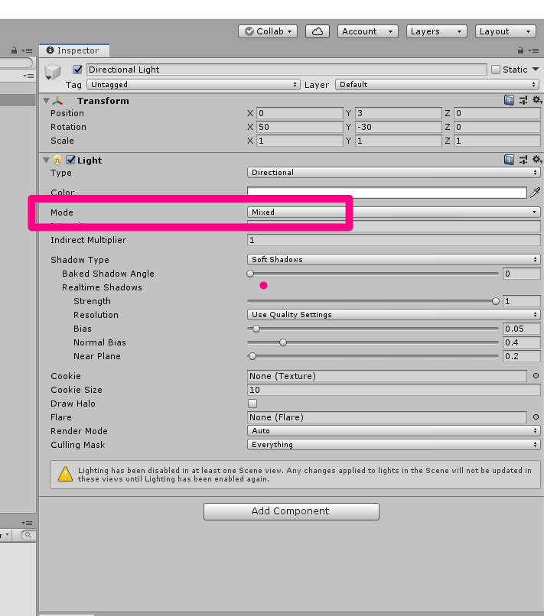
Task: Click the Rotation X field
Action: click(x=300, y=127)
